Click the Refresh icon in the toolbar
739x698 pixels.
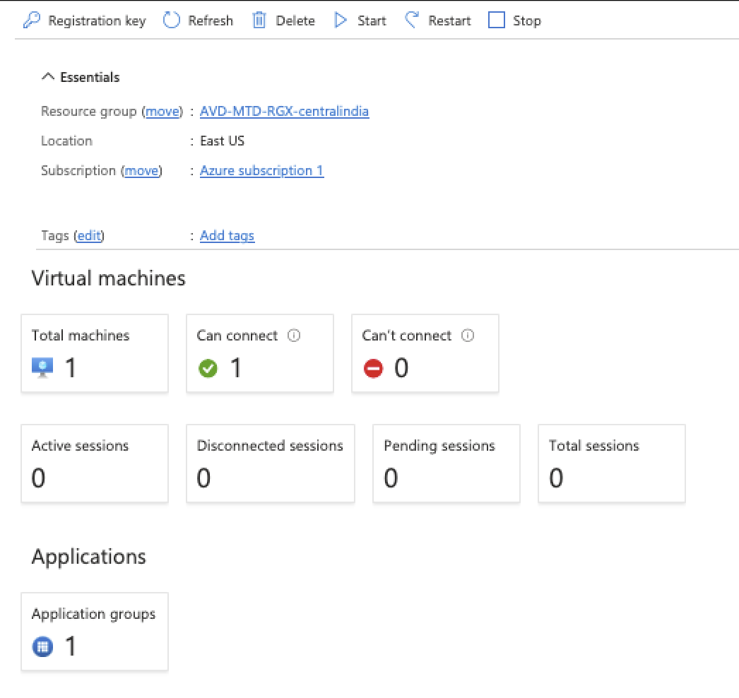click(x=170, y=20)
